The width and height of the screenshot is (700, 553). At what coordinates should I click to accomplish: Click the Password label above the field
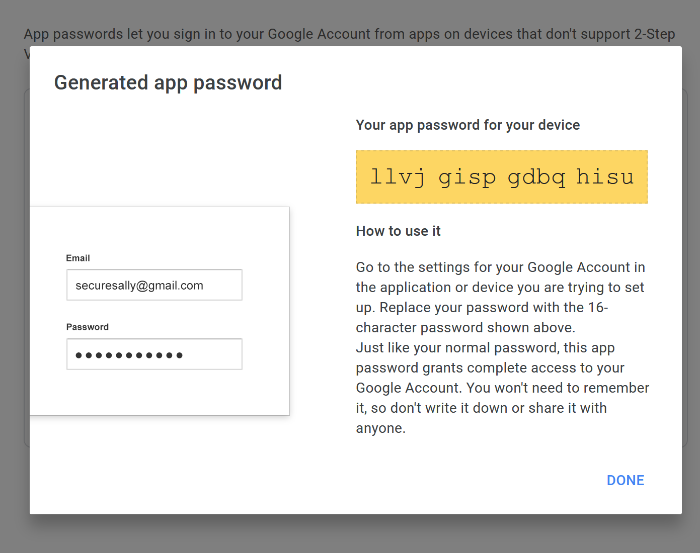click(88, 327)
